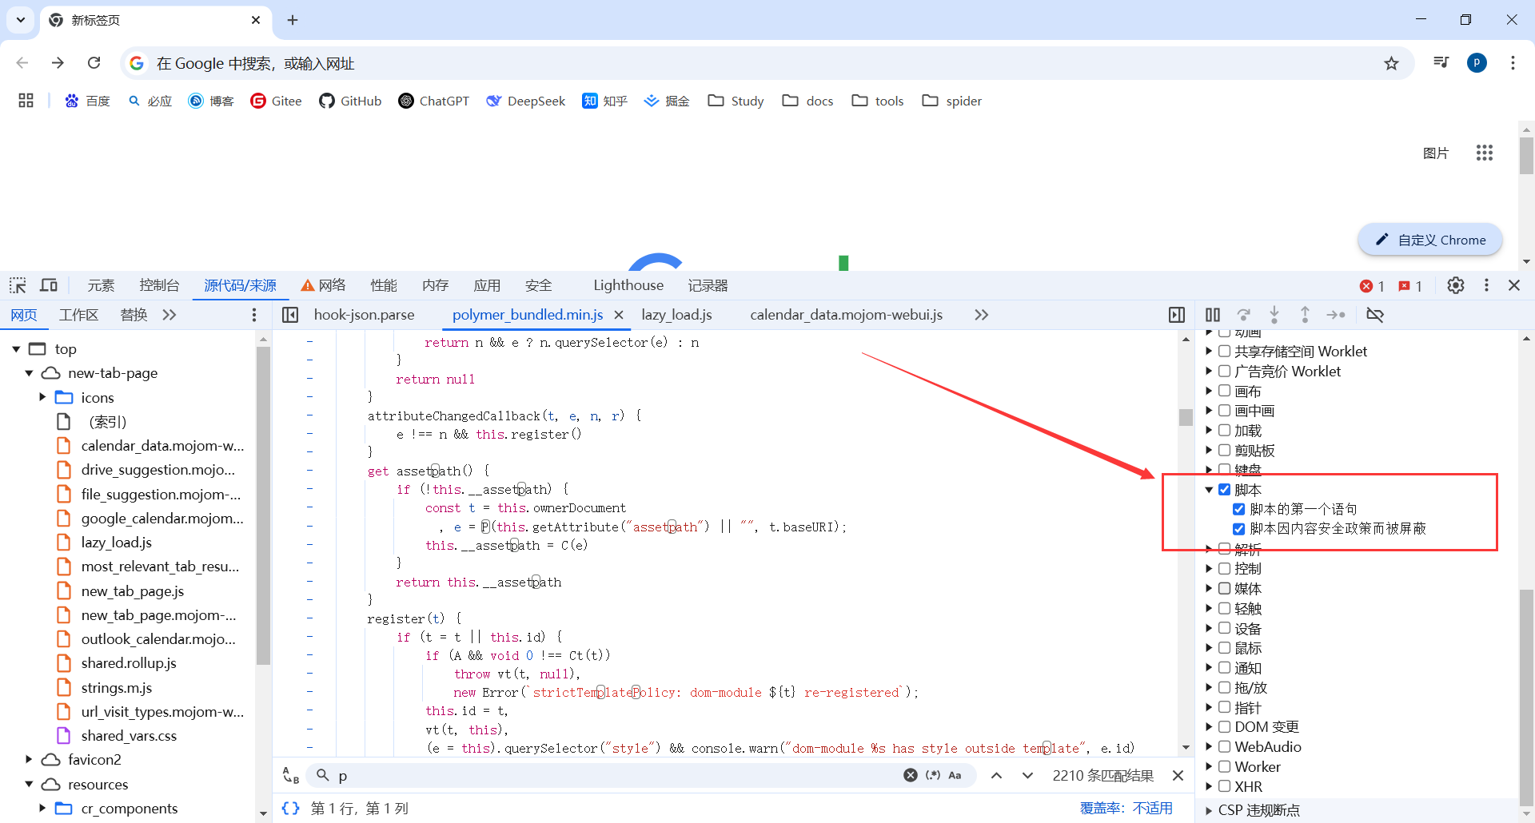This screenshot has height=823, width=1535.
Task: Go to next search match
Action: click(1028, 775)
